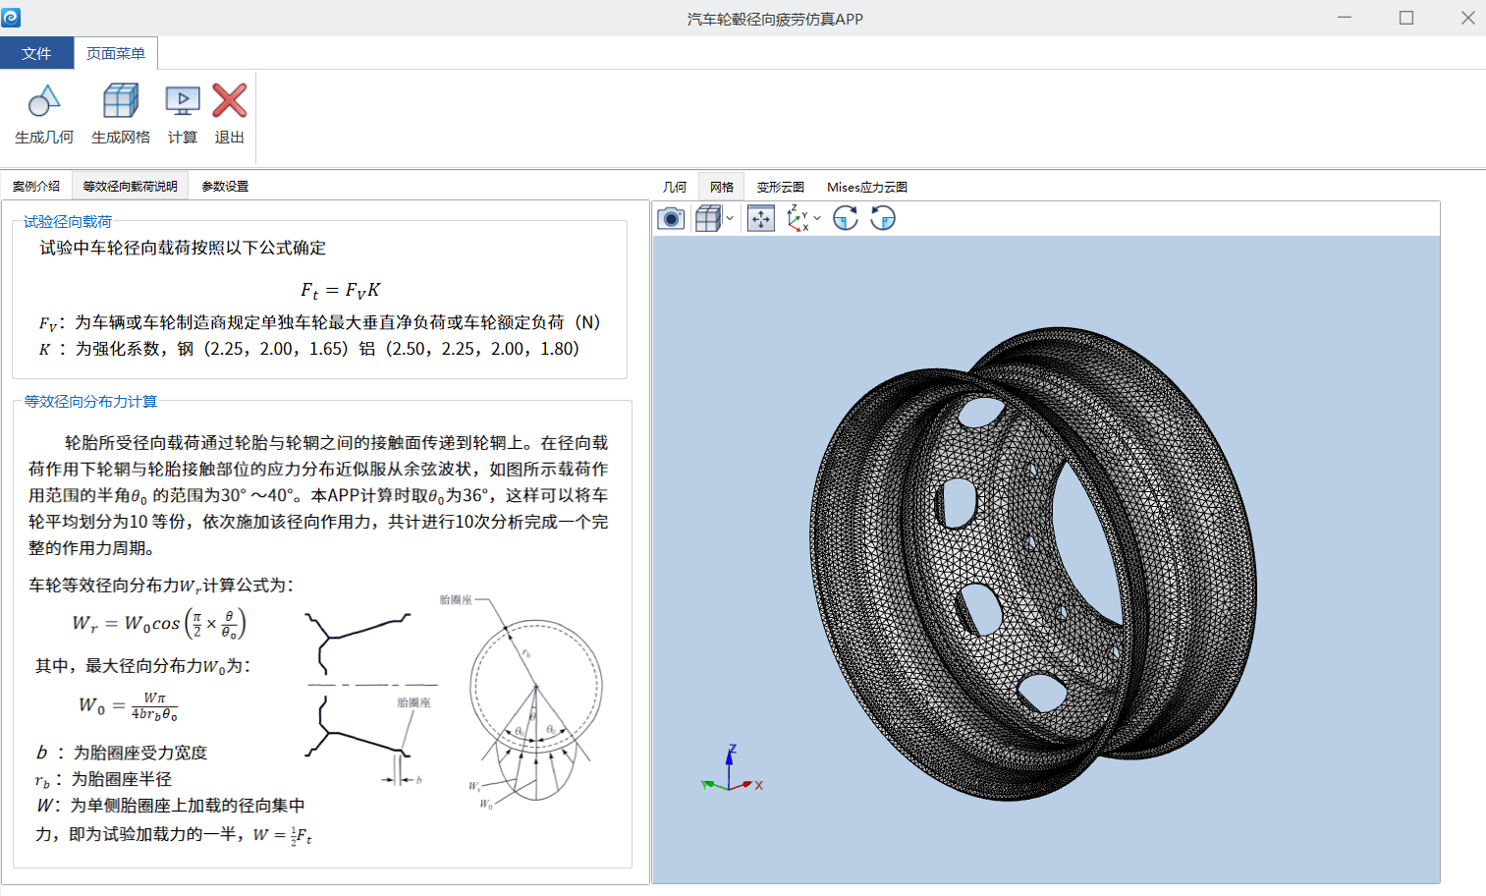Click the 试验径向载荷 group heading
This screenshot has height=896, width=1486.
point(68,222)
